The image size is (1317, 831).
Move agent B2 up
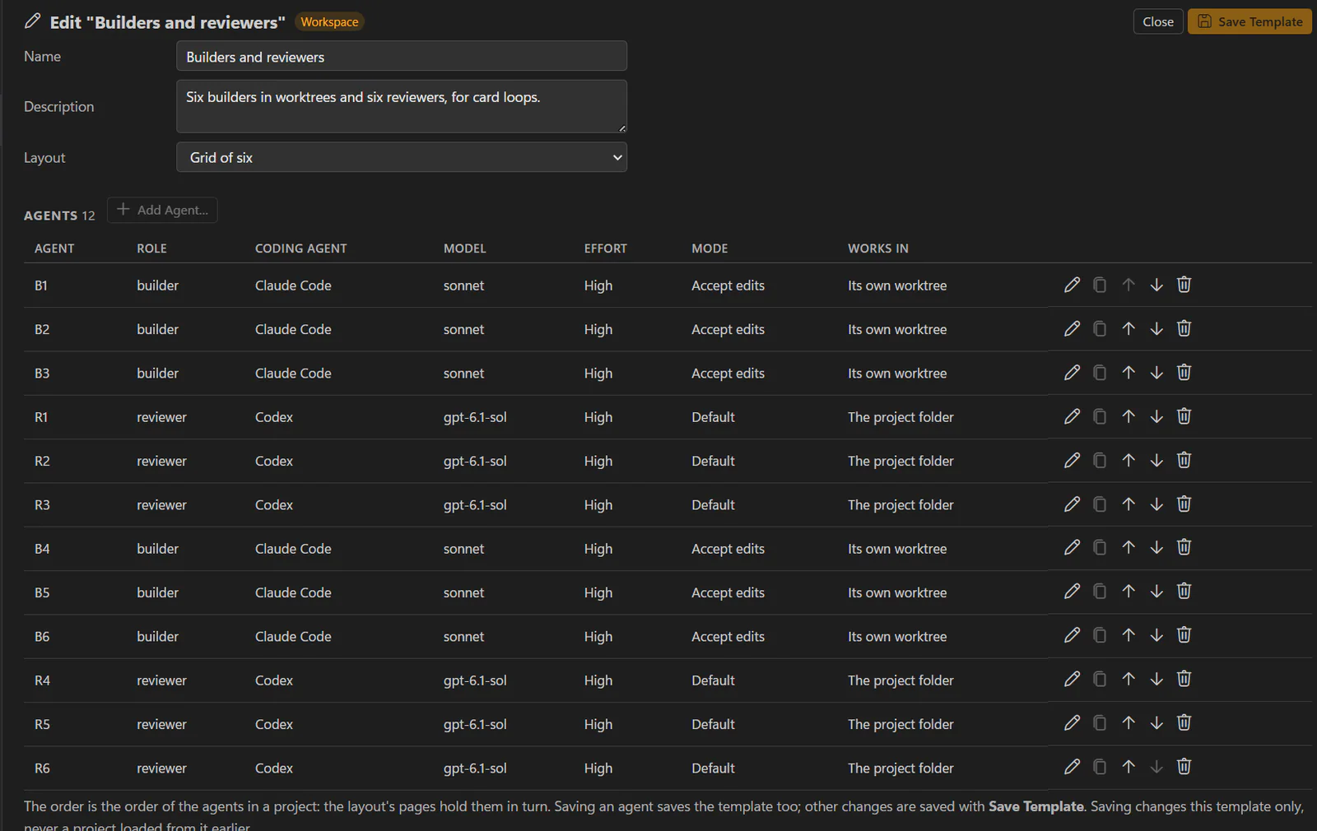1129,328
